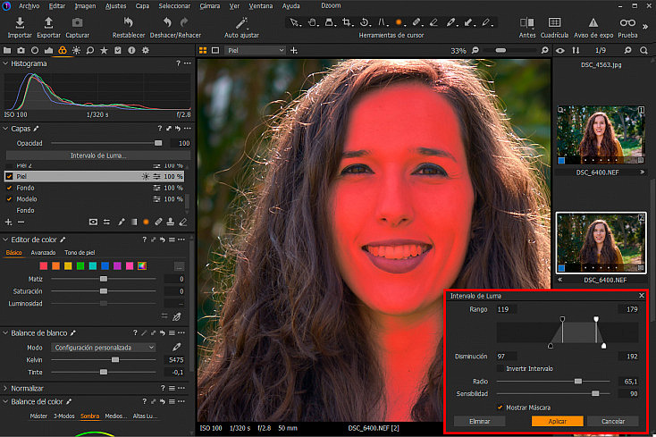Open the Archivo menu
Viewport: 656px width, 437px height.
click(29, 6)
